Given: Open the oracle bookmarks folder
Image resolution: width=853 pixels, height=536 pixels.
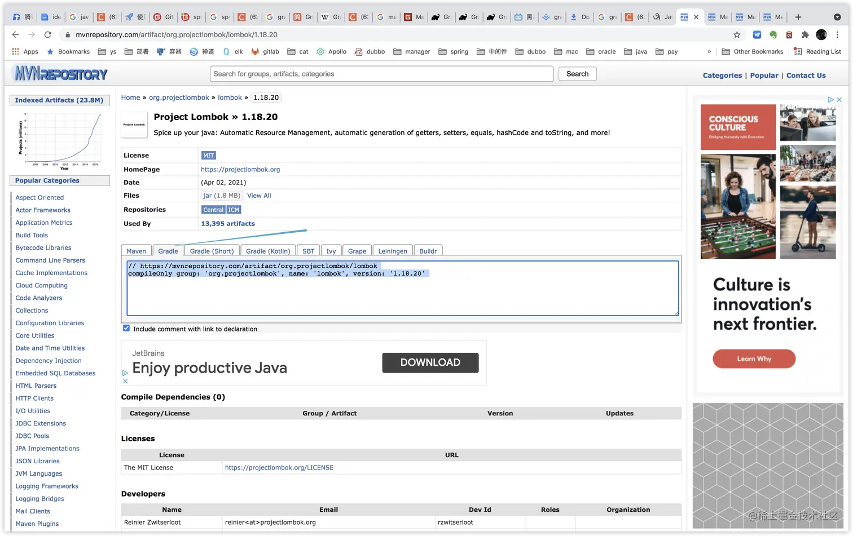Looking at the screenshot, I should [601, 51].
